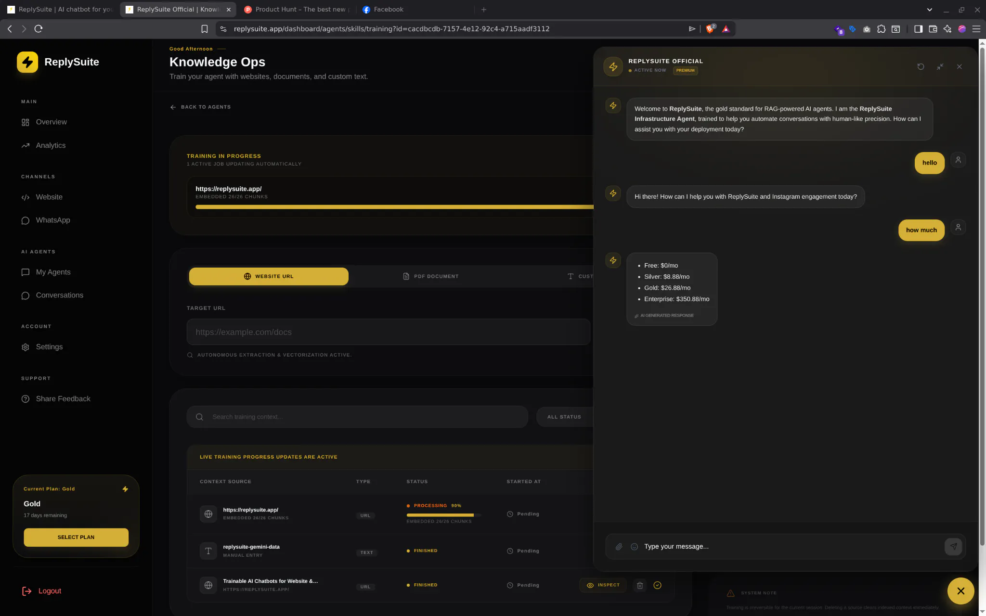Inspect the Trainable AI Chatbots source
Image resolution: width=986 pixels, height=616 pixels.
(603, 586)
